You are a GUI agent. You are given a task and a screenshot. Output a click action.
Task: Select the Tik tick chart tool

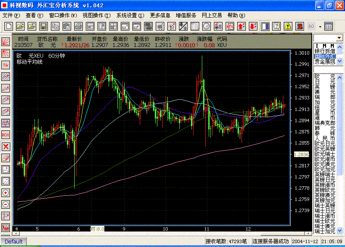pos(6,65)
